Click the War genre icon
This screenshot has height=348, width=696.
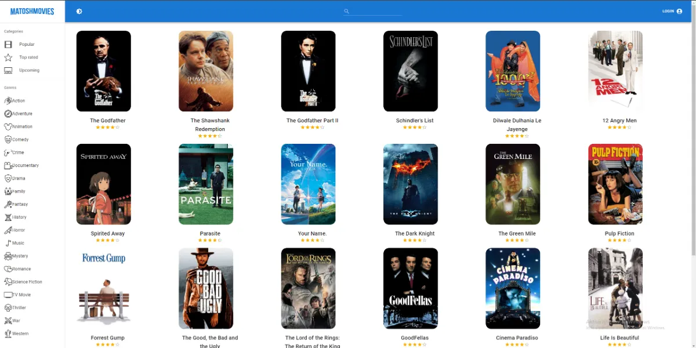point(8,321)
